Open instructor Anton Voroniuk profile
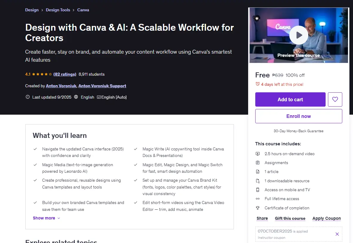353x243 pixels. click(61, 86)
